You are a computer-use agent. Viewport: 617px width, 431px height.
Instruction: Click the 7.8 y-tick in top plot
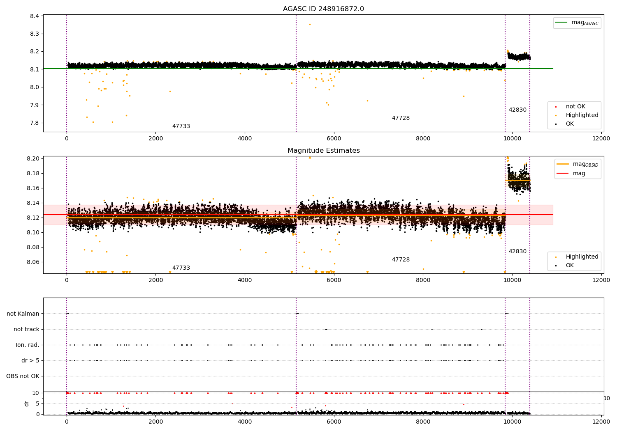point(35,123)
